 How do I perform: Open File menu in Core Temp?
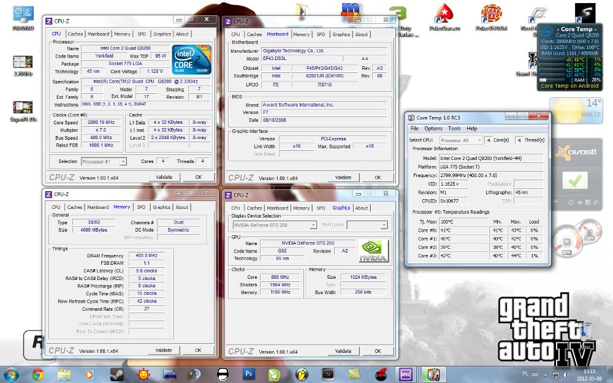(414, 128)
